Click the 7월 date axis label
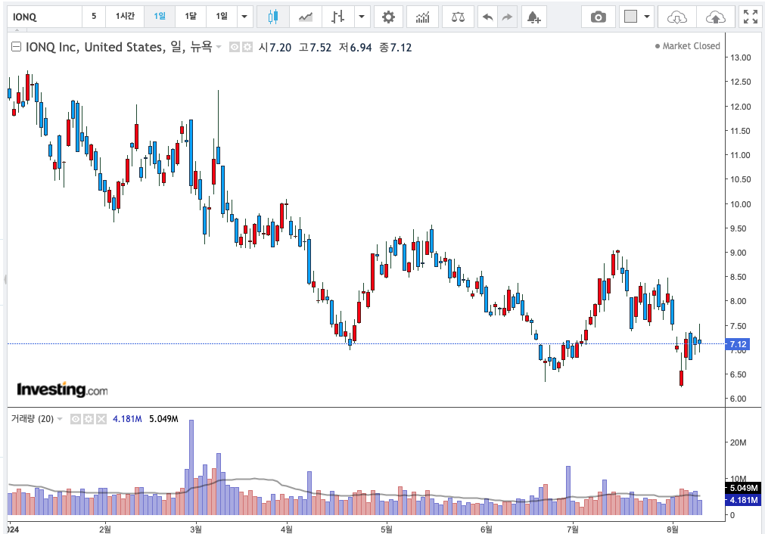This screenshot has height=534, width=765. pos(574,529)
